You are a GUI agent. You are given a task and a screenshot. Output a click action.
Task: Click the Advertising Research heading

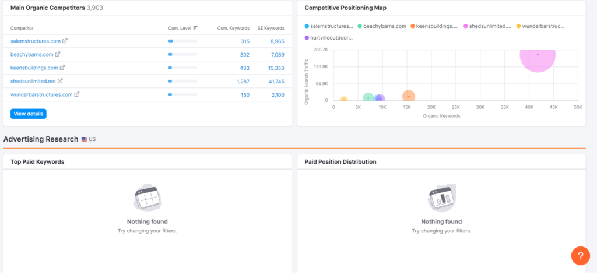pos(41,139)
